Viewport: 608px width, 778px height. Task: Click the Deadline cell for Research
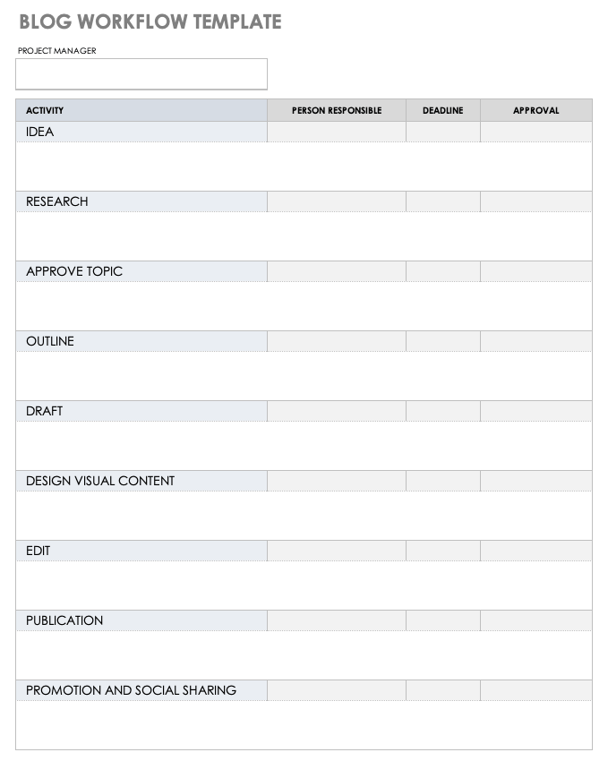(442, 201)
